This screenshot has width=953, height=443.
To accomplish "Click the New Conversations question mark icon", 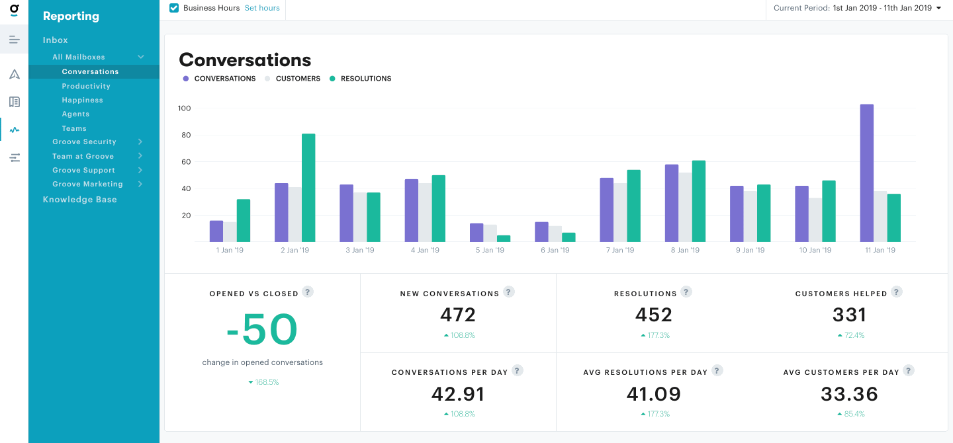I will (508, 292).
